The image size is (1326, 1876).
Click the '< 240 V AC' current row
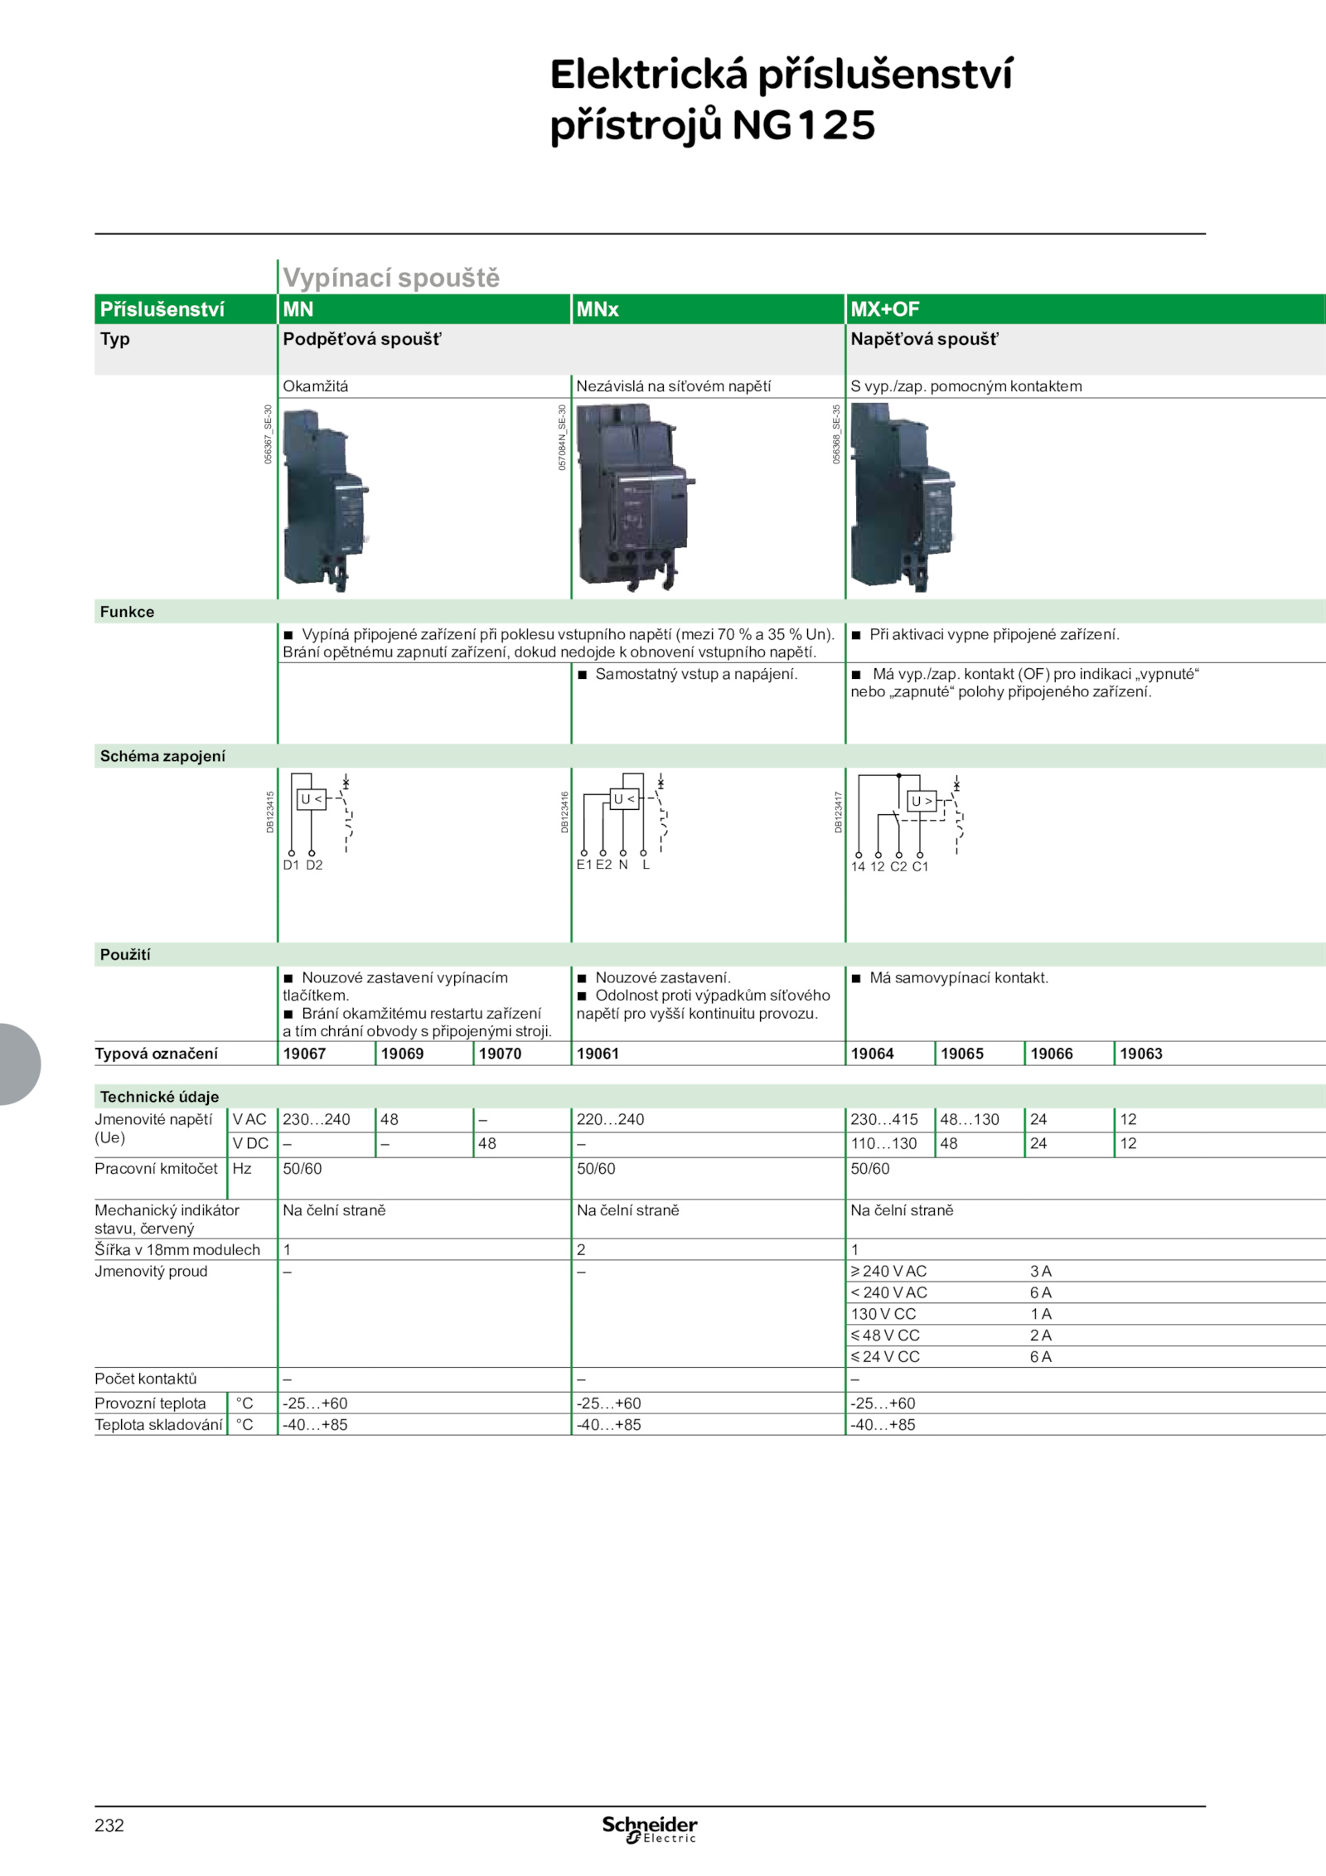pos(1086,1292)
